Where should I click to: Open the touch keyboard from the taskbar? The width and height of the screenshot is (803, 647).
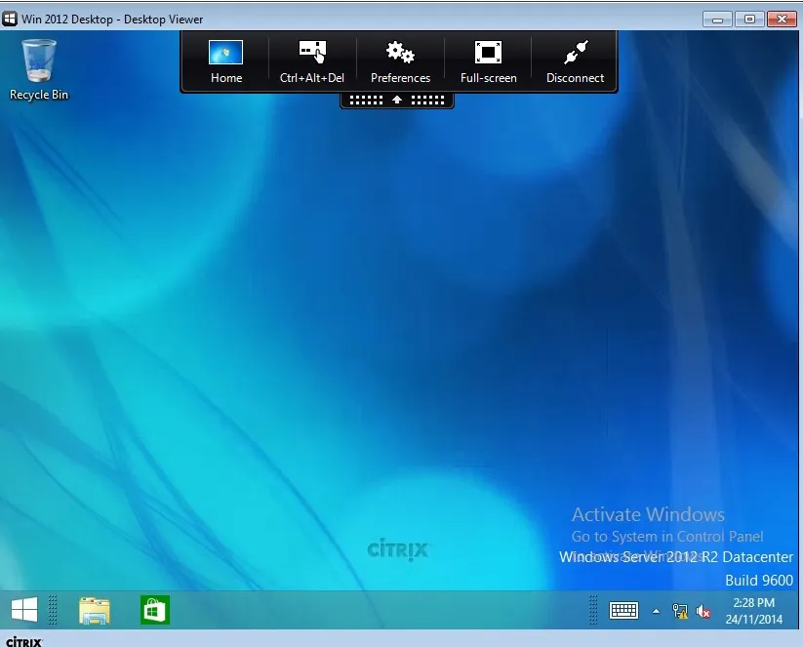pos(623,610)
